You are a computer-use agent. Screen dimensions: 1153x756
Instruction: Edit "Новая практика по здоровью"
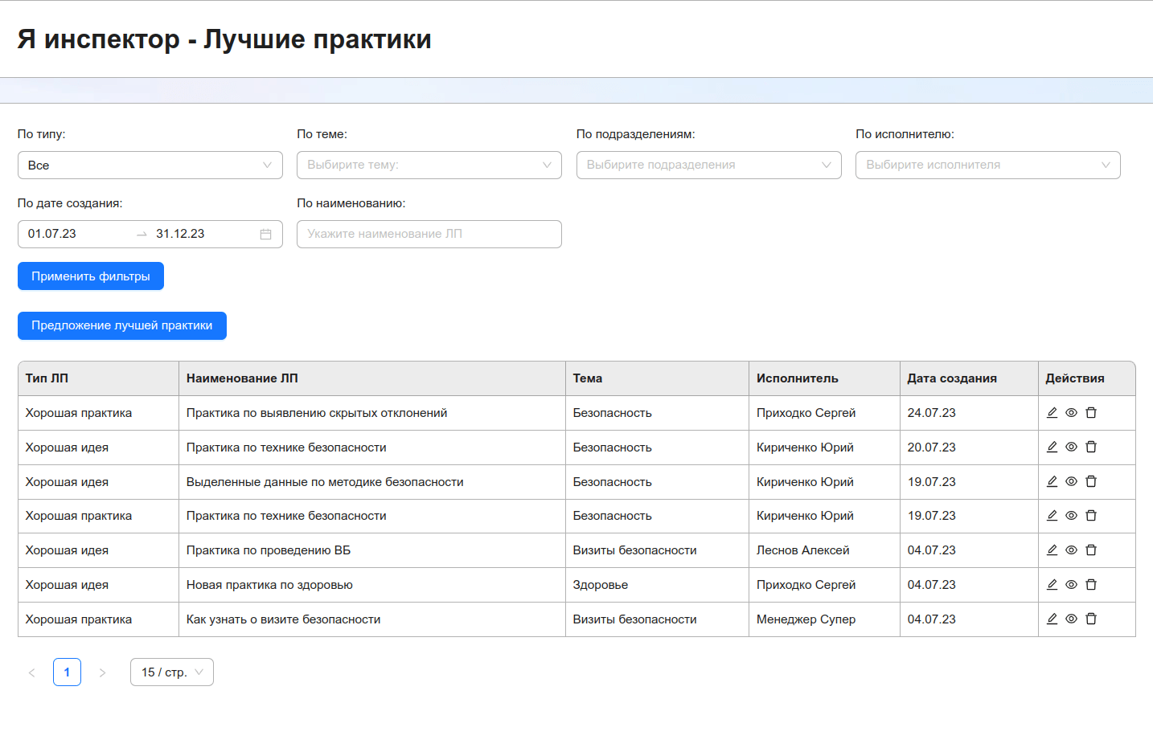[x=1052, y=585]
